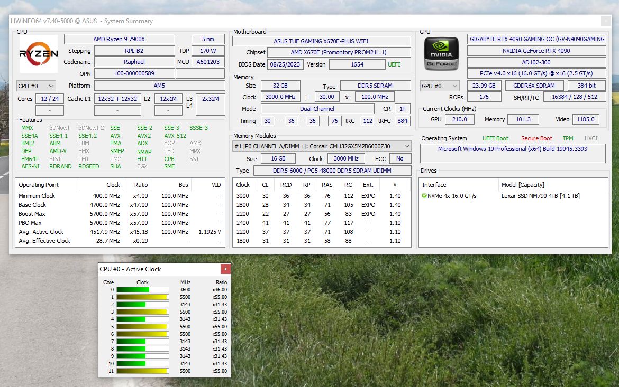
Task: Close the System Summary window
Action: click(x=605, y=21)
